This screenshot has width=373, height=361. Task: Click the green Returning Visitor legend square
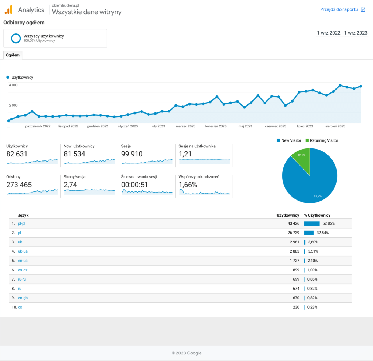(x=307, y=140)
